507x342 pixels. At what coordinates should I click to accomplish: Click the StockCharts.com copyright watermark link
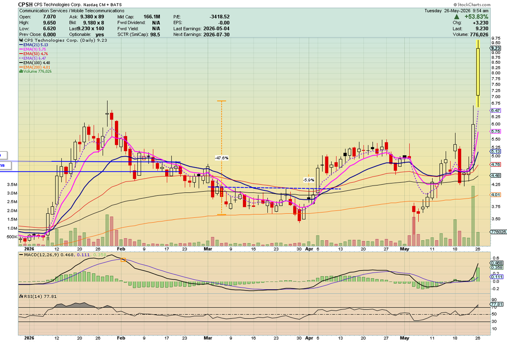(x=473, y=4)
